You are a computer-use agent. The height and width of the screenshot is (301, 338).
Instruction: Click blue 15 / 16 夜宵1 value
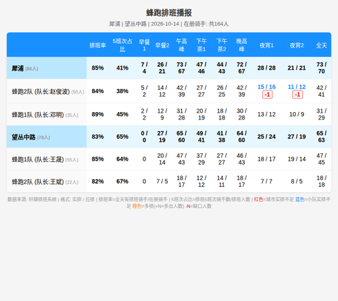(x=266, y=87)
